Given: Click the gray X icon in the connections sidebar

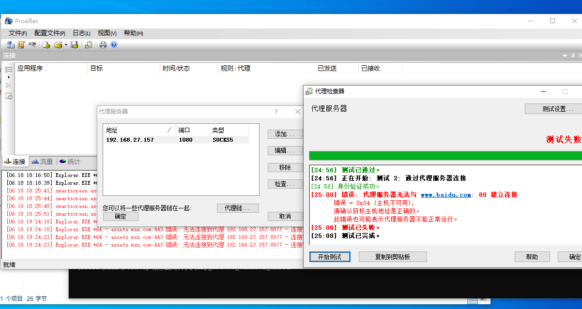Looking at the screenshot, I should (x=8, y=86).
